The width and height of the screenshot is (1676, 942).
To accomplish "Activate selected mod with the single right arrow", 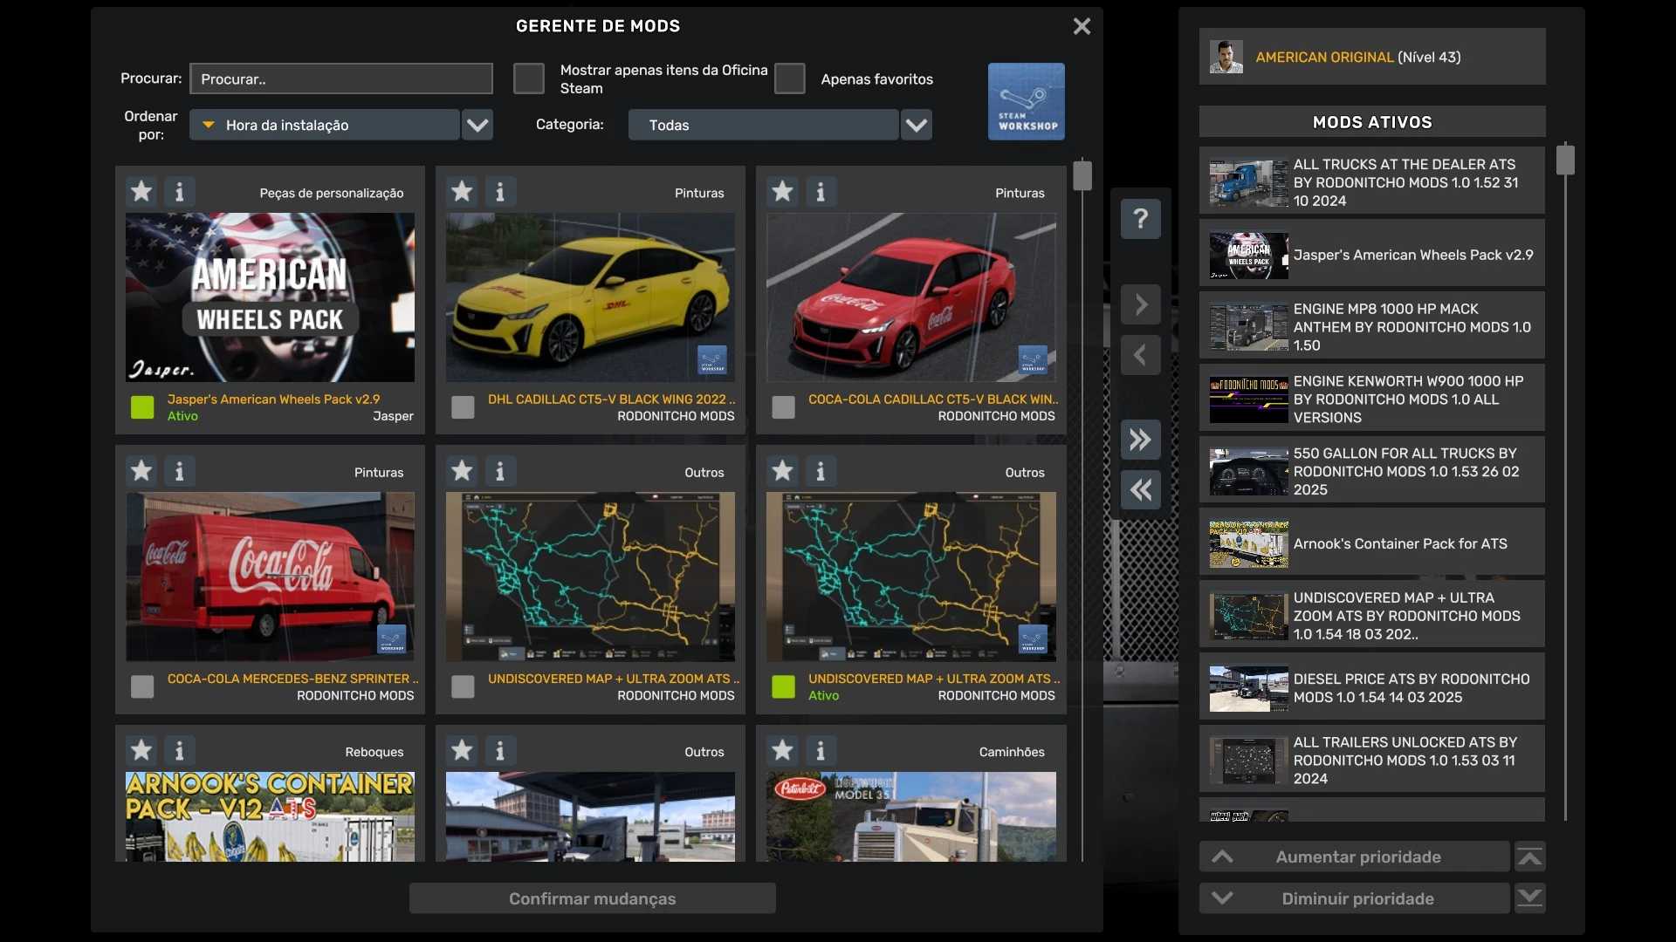I will click(x=1140, y=304).
